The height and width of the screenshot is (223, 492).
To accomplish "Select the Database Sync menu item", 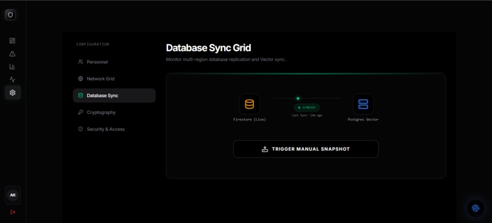I will tap(114, 96).
